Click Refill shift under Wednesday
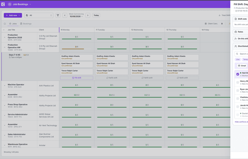The height and width of the screenshot is (159, 248). coord(147,78)
